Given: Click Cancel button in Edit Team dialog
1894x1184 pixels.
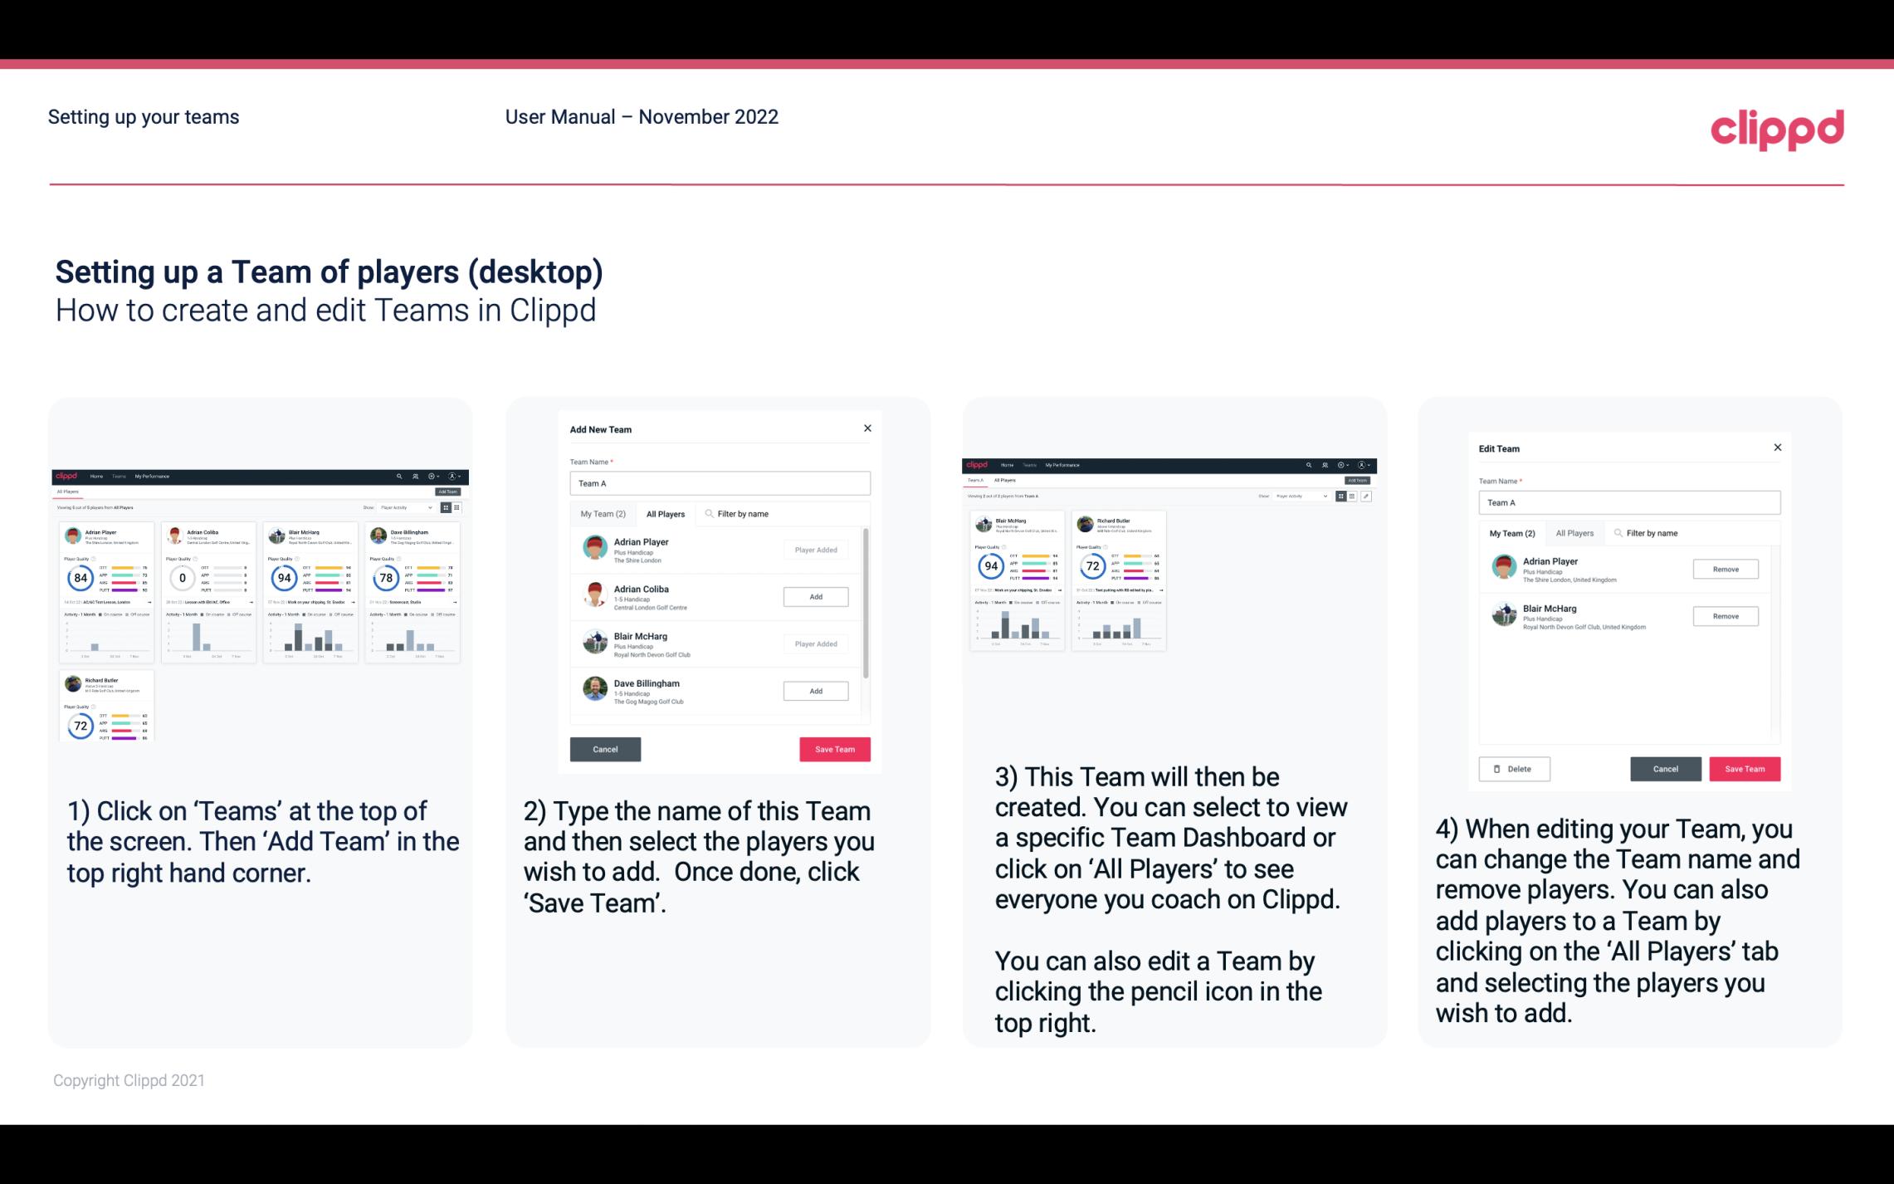Looking at the screenshot, I should click(1667, 768).
